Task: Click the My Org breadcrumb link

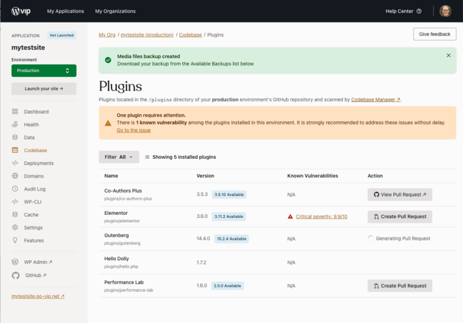Action: coord(107,35)
